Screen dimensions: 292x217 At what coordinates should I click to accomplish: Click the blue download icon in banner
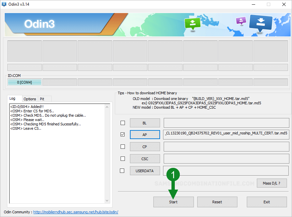261,23
